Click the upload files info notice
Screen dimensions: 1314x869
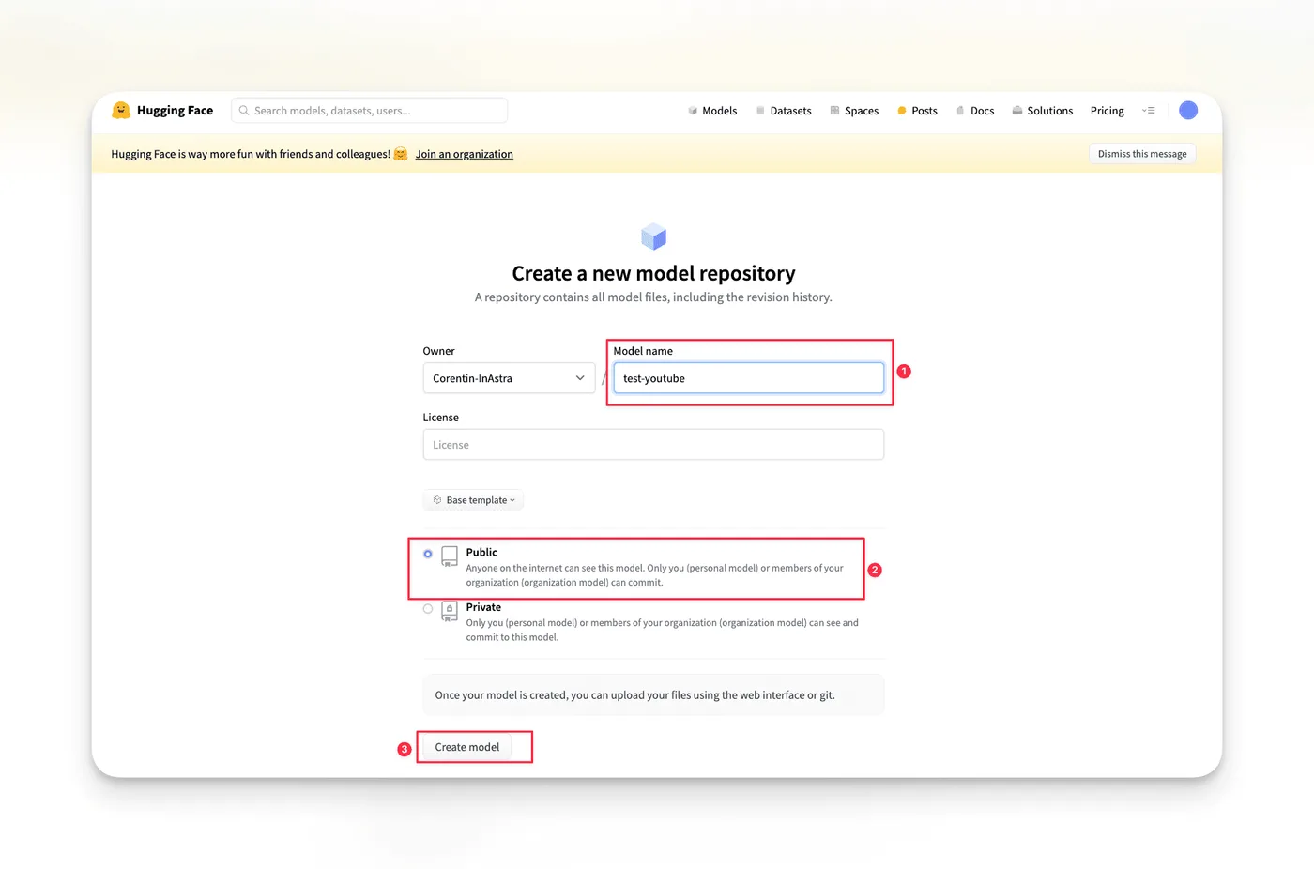[653, 694]
